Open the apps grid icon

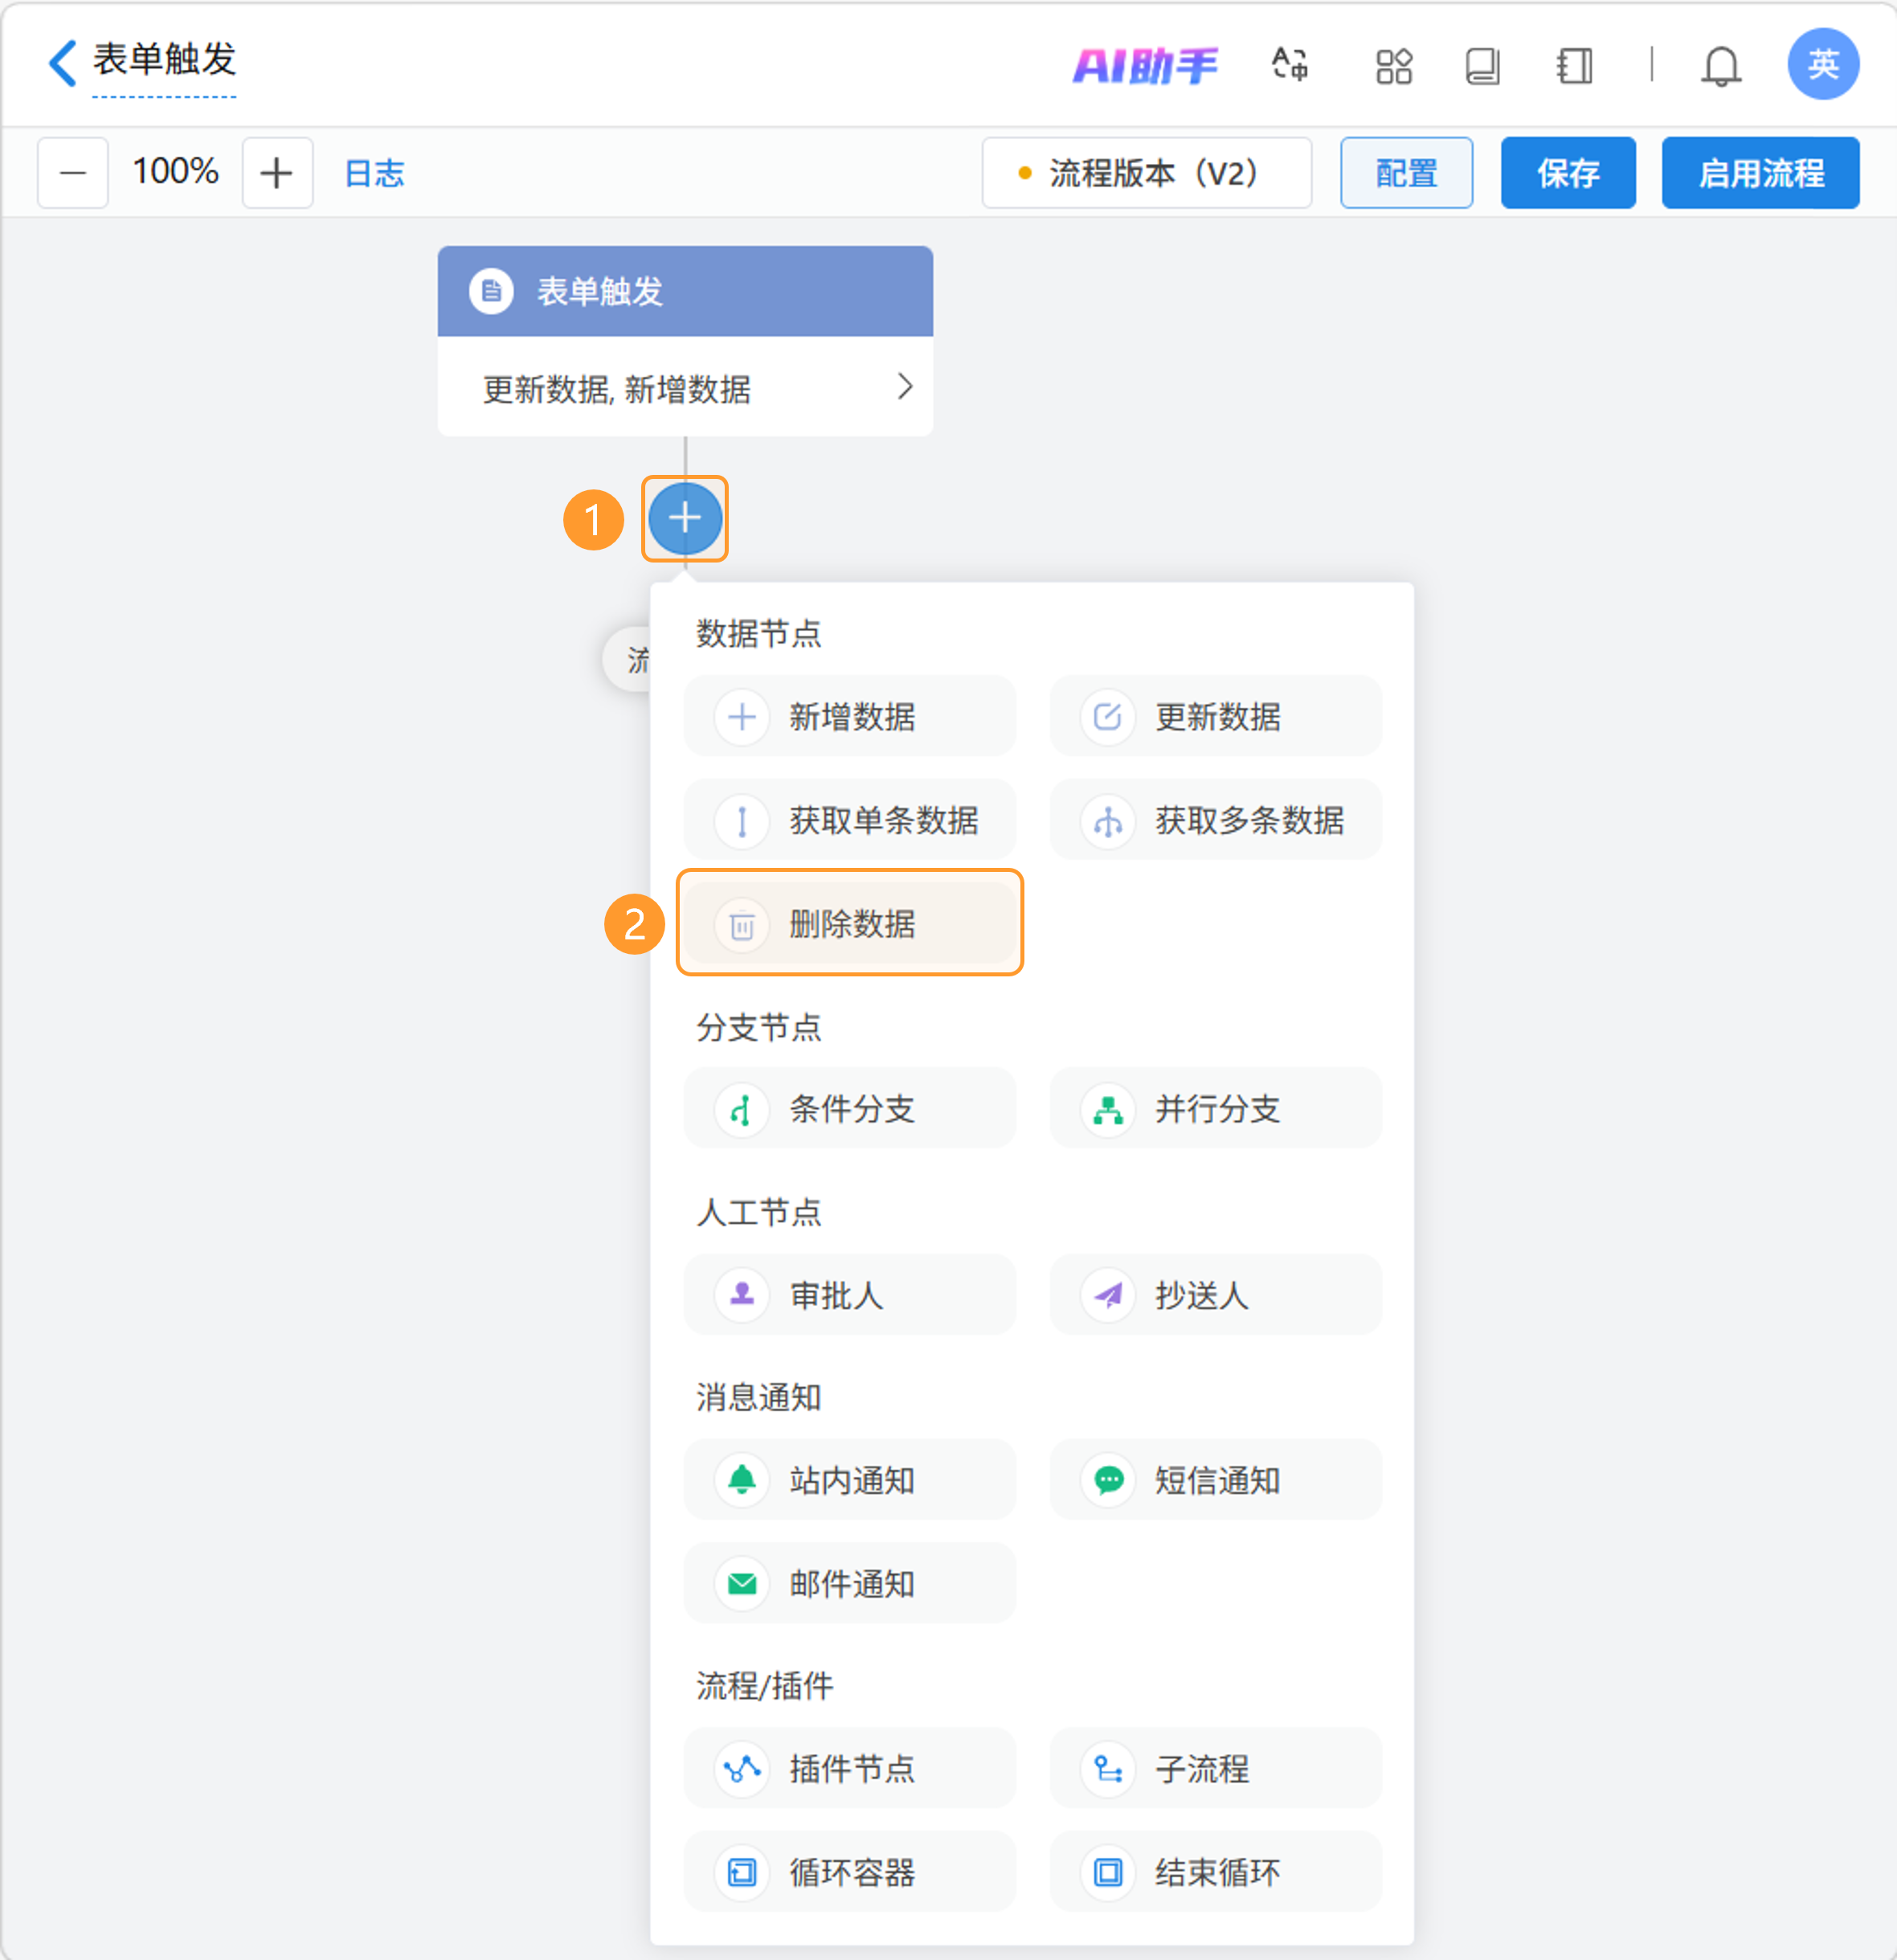tap(1393, 66)
